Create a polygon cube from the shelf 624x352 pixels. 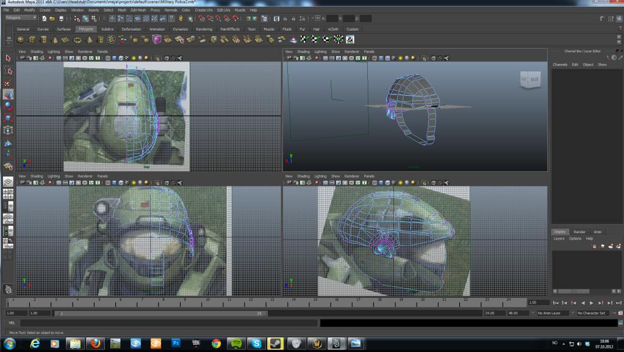(x=32, y=40)
